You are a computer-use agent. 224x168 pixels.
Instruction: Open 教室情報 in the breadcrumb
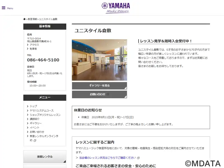pyautogui.click(x=32, y=19)
